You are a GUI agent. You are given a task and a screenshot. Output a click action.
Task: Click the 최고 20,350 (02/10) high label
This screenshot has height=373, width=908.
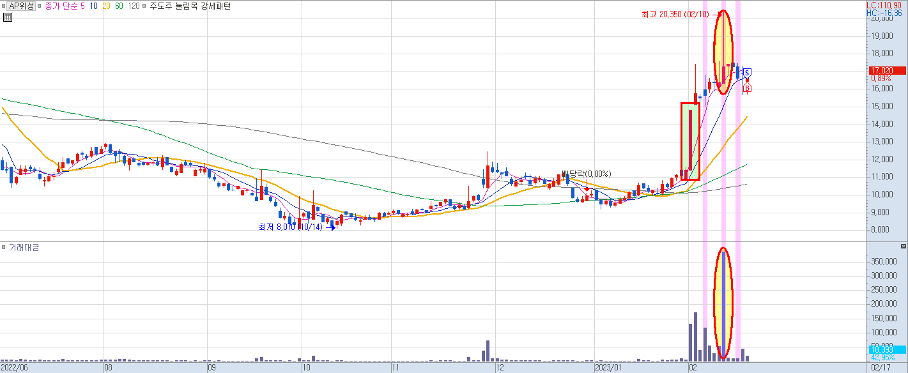coord(675,13)
